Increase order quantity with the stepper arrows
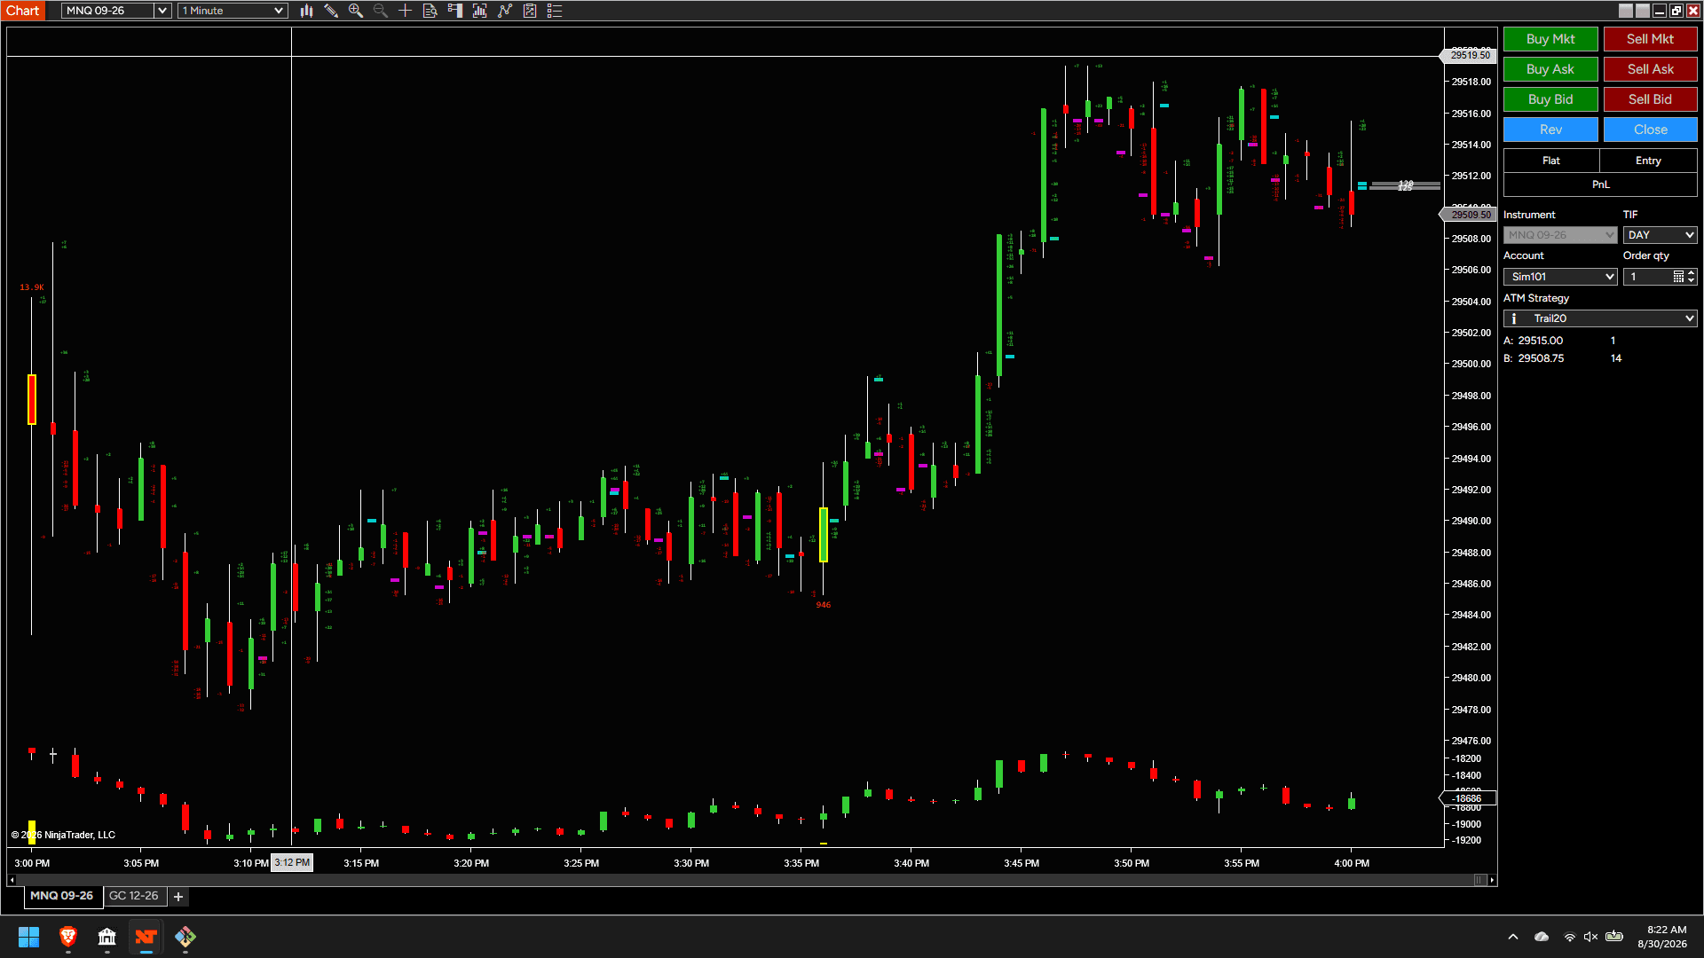Image resolution: width=1704 pixels, height=958 pixels. click(x=1692, y=273)
